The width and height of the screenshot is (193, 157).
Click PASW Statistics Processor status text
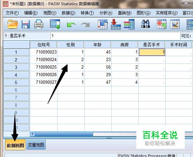(147, 155)
